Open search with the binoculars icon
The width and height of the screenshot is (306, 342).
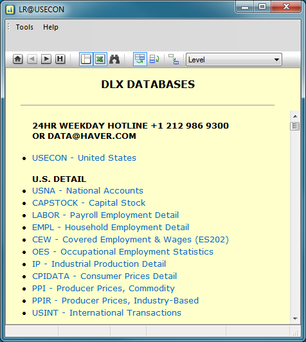point(114,59)
